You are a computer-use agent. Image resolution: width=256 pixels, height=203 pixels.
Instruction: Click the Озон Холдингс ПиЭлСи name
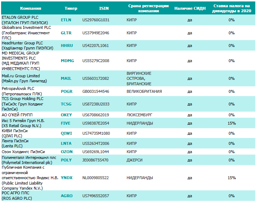(x=23, y=152)
